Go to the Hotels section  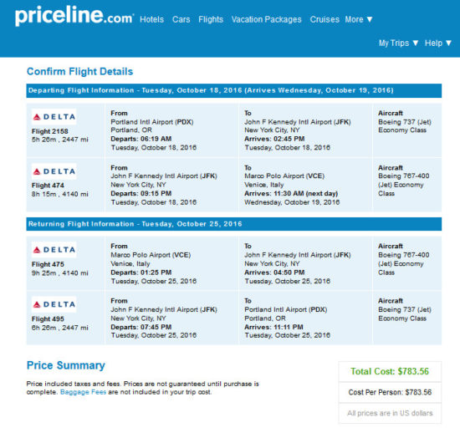click(151, 19)
